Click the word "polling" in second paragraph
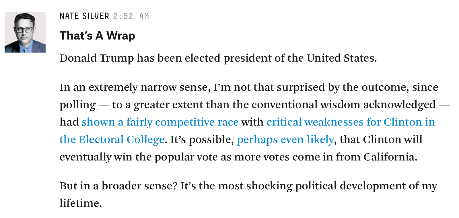 coord(77,105)
